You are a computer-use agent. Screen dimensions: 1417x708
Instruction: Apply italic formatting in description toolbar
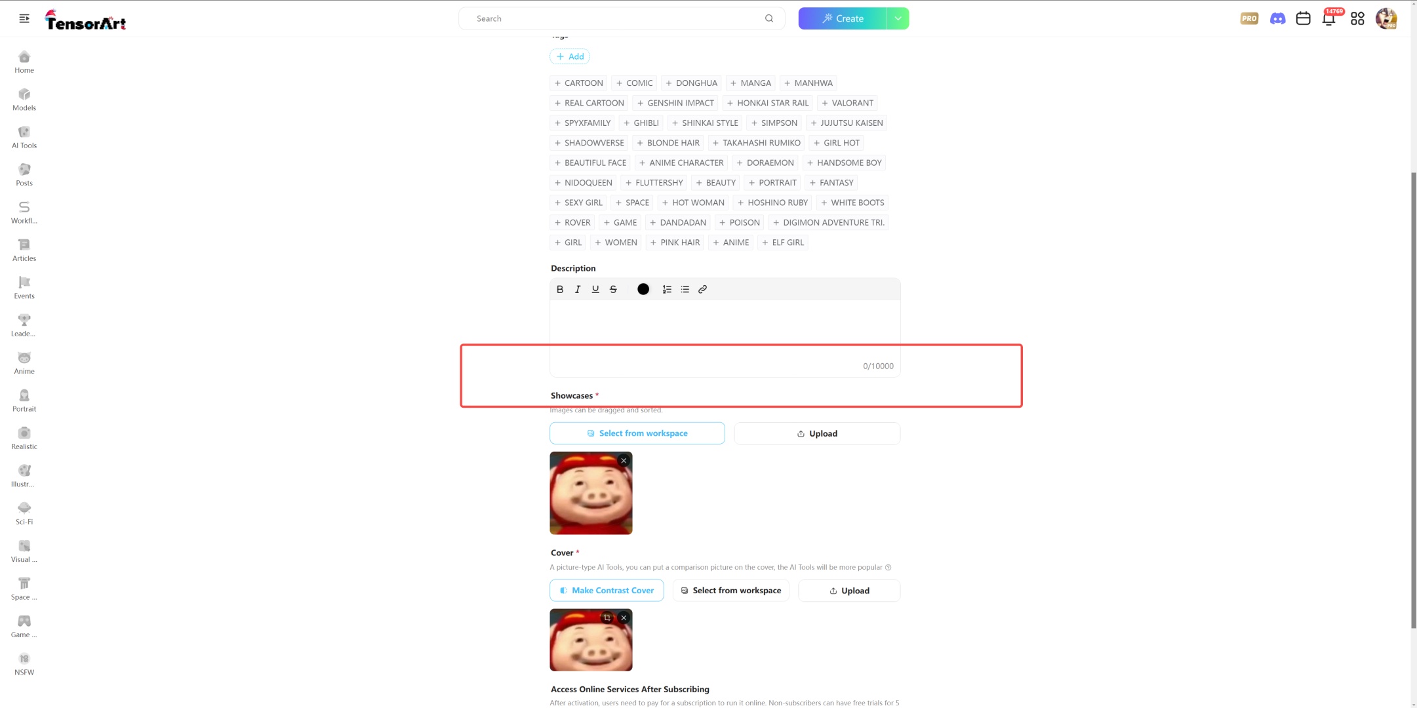tap(578, 289)
